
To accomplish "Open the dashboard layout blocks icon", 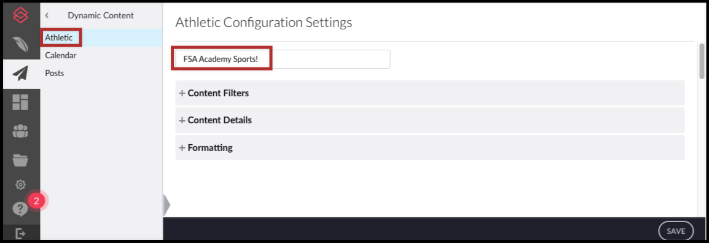I will coord(20,102).
